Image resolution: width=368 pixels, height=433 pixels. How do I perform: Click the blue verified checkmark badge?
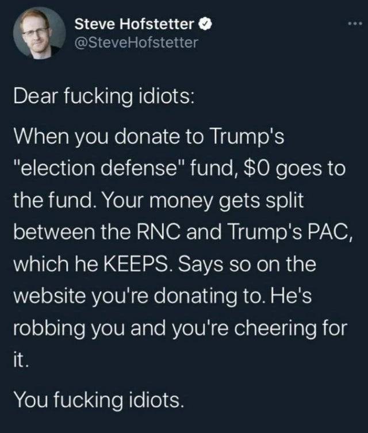pos(204,25)
